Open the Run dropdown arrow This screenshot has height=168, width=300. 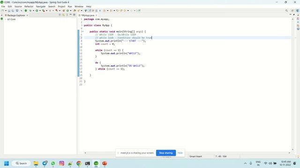40,11
